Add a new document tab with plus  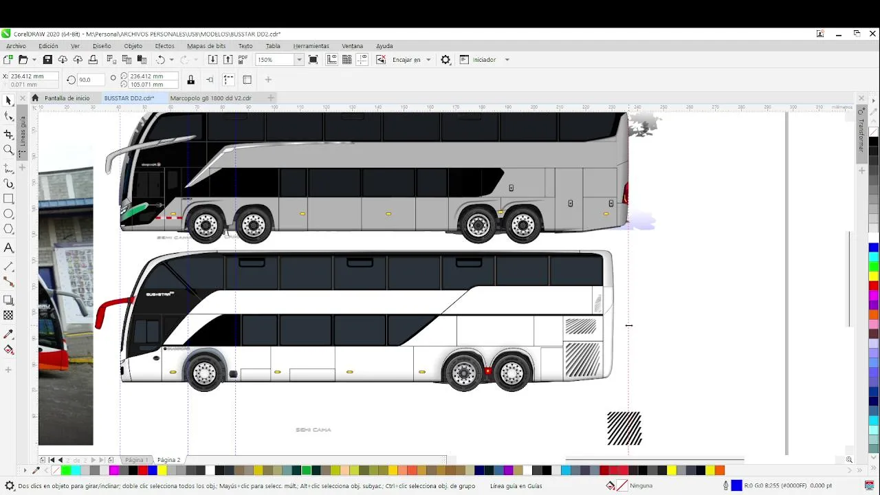pyautogui.click(x=270, y=98)
